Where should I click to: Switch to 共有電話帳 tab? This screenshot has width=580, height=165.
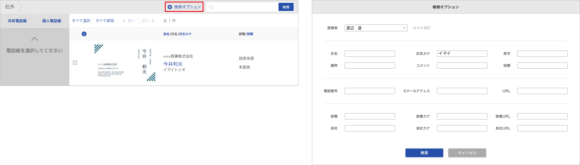17,21
